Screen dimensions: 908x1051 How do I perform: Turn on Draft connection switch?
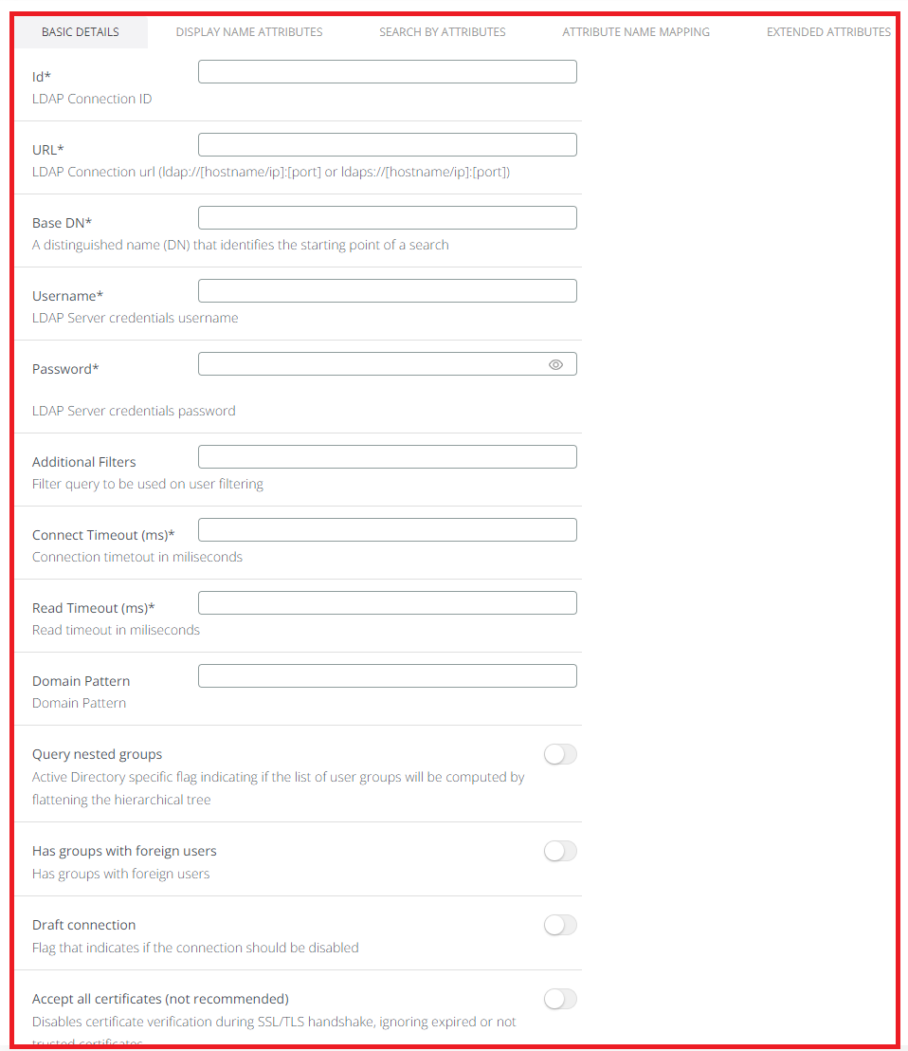[560, 926]
